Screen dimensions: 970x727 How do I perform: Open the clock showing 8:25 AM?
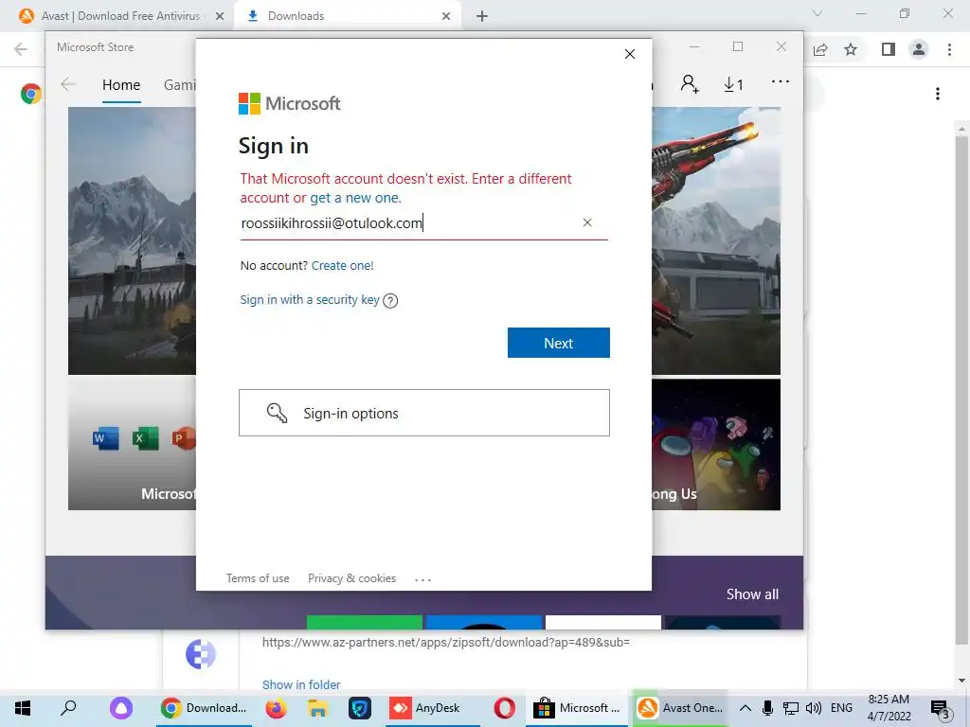889,708
